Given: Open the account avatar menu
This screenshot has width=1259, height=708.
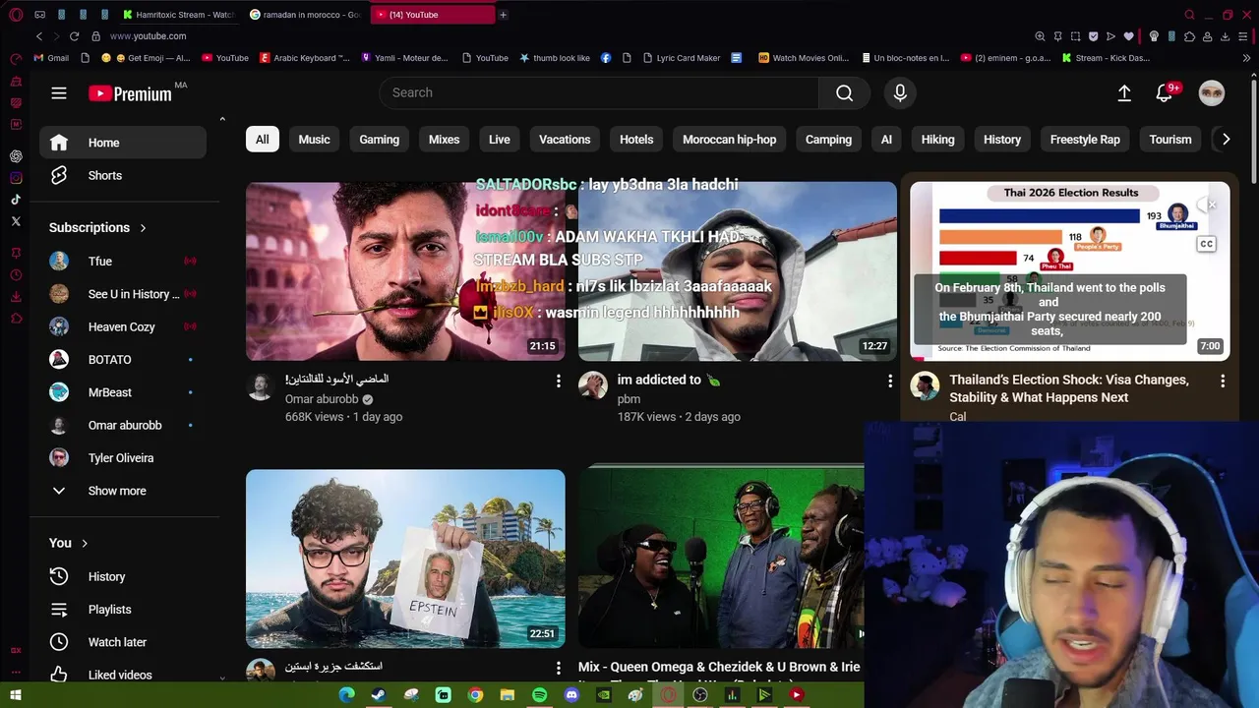Looking at the screenshot, I should point(1212,92).
